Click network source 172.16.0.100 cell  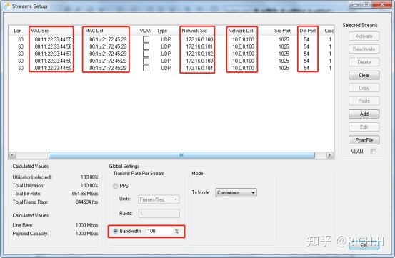199,39
